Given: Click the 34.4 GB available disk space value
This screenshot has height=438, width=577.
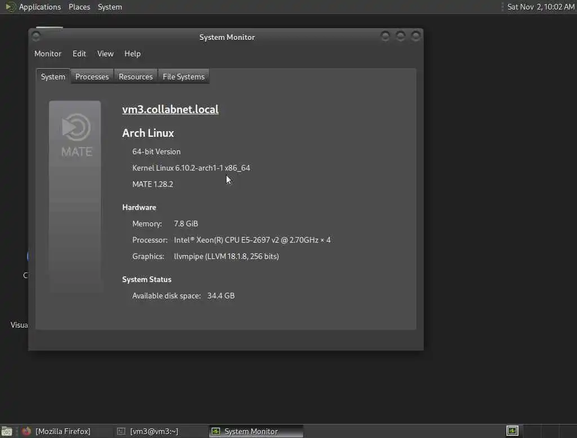Looking at the screenshot, I should 221,296.
